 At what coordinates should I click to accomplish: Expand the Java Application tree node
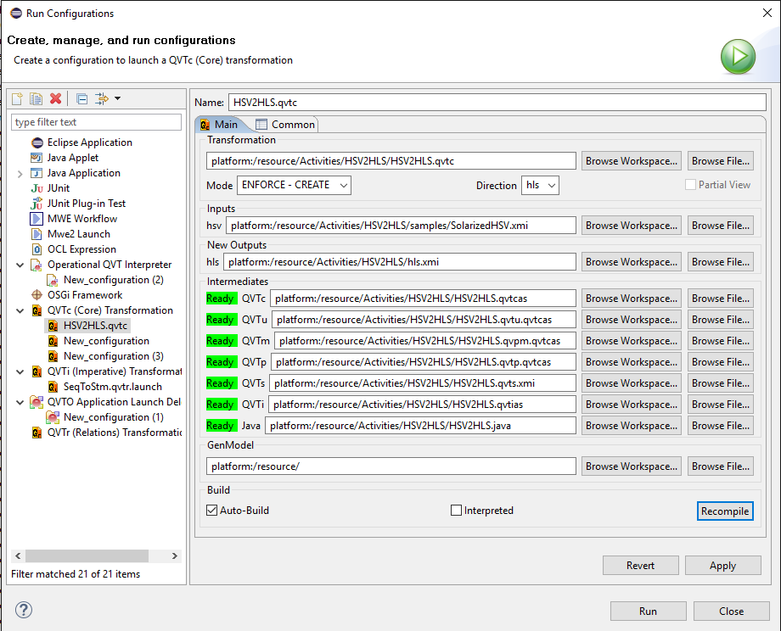[20, 174]
